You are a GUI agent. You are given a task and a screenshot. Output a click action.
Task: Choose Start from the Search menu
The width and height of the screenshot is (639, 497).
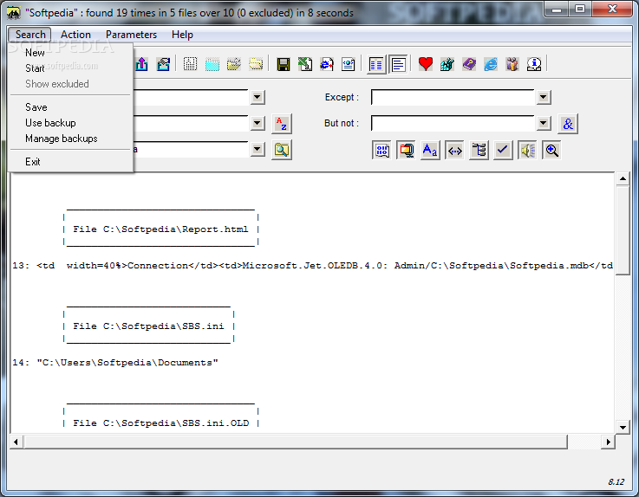tap(70, 68)
